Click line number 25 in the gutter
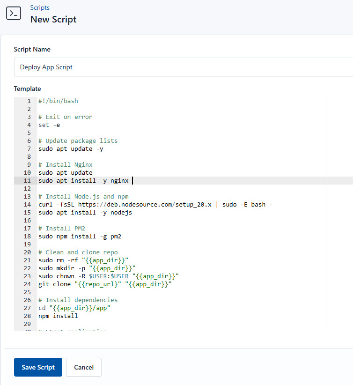This screenshot has height=385, width=353. (27, 292)
